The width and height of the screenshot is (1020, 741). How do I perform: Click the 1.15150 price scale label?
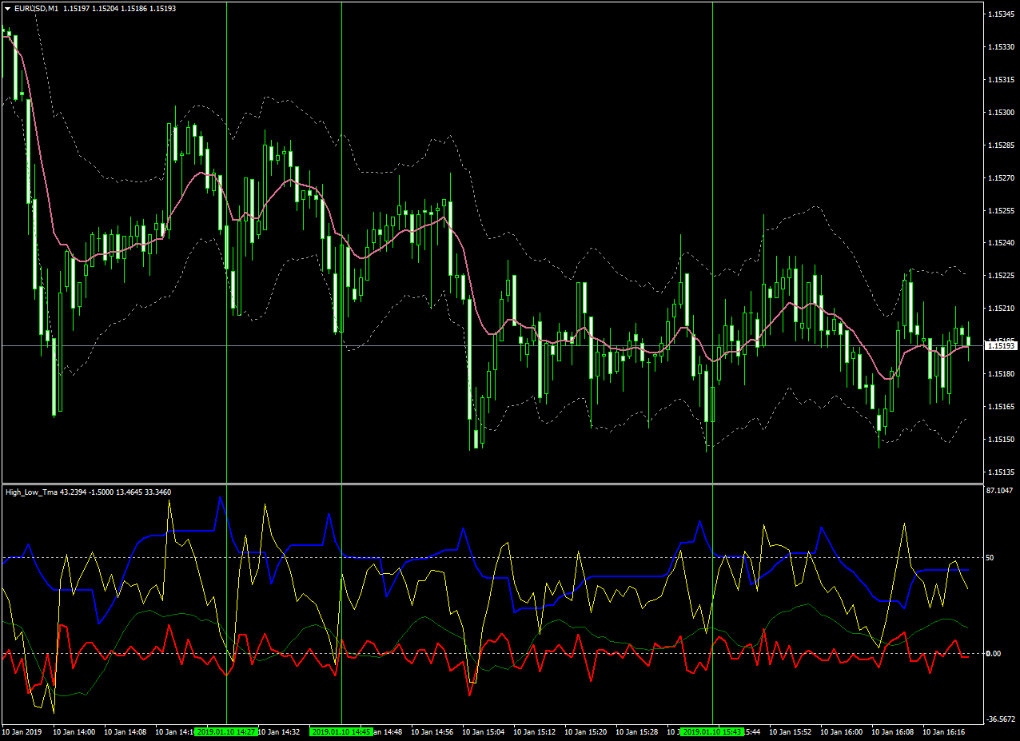1002,440
